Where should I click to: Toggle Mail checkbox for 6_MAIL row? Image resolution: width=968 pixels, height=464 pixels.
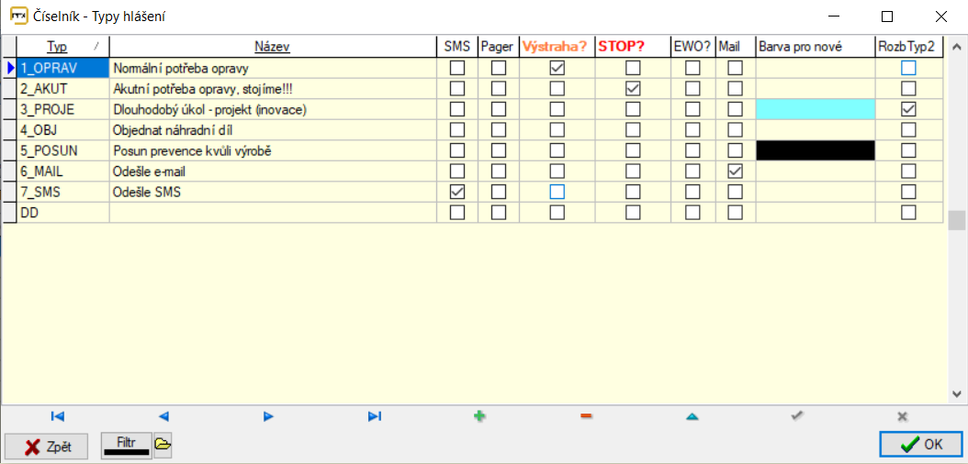[735, 171]
